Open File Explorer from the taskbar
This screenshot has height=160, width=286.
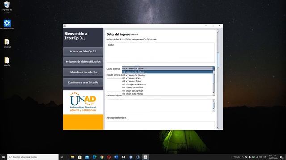[x=72, y=157]
